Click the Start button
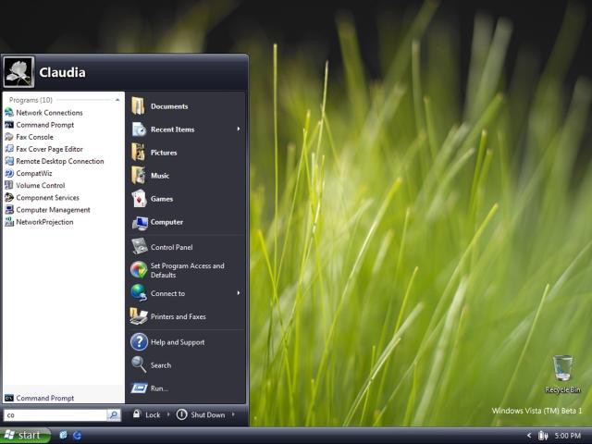592x444 pixels. click(25, 435)
